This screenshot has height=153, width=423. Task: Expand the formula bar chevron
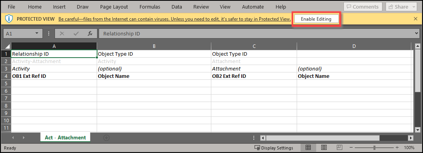pyautogui.click(x=417, y=33)
